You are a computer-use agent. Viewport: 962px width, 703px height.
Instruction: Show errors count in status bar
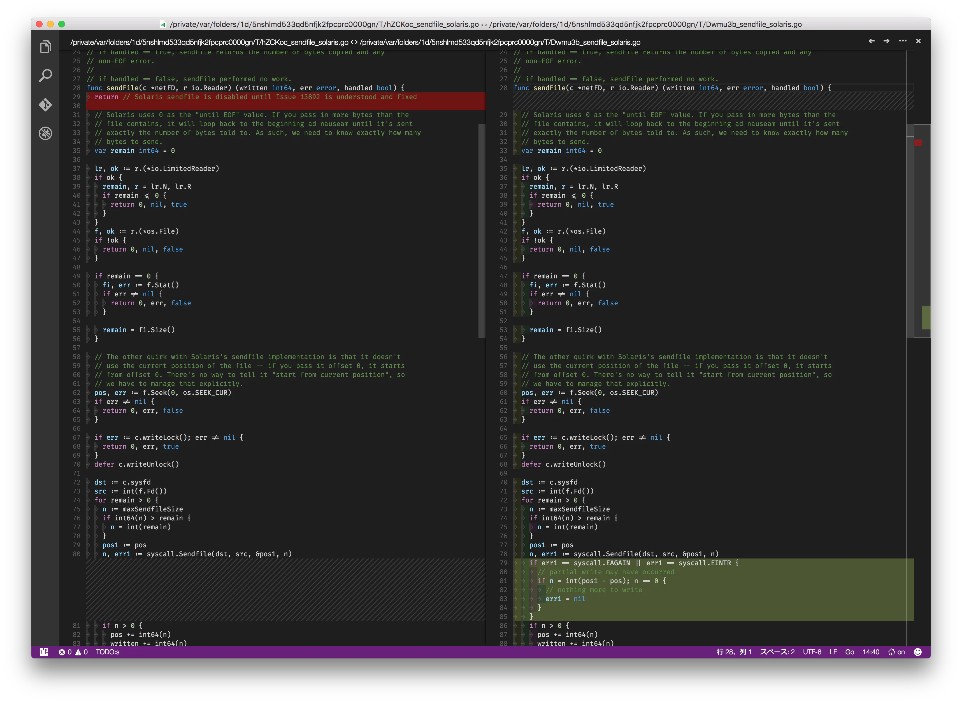(x=65, y=652)
